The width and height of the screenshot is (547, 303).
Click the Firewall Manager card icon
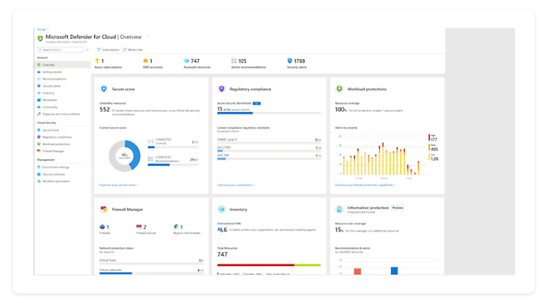(105, 209)
